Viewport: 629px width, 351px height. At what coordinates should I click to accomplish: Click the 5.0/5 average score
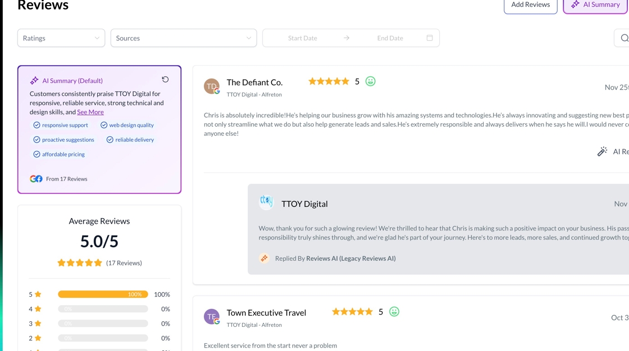tap(99, 241)
